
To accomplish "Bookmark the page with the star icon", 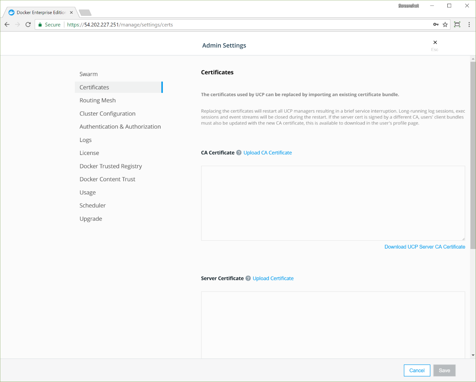I will tap(445, 25).
